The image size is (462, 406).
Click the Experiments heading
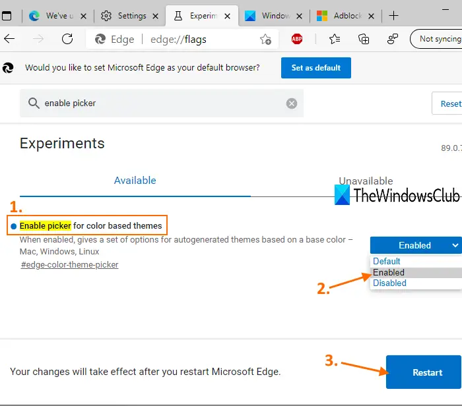pos(62,144)
